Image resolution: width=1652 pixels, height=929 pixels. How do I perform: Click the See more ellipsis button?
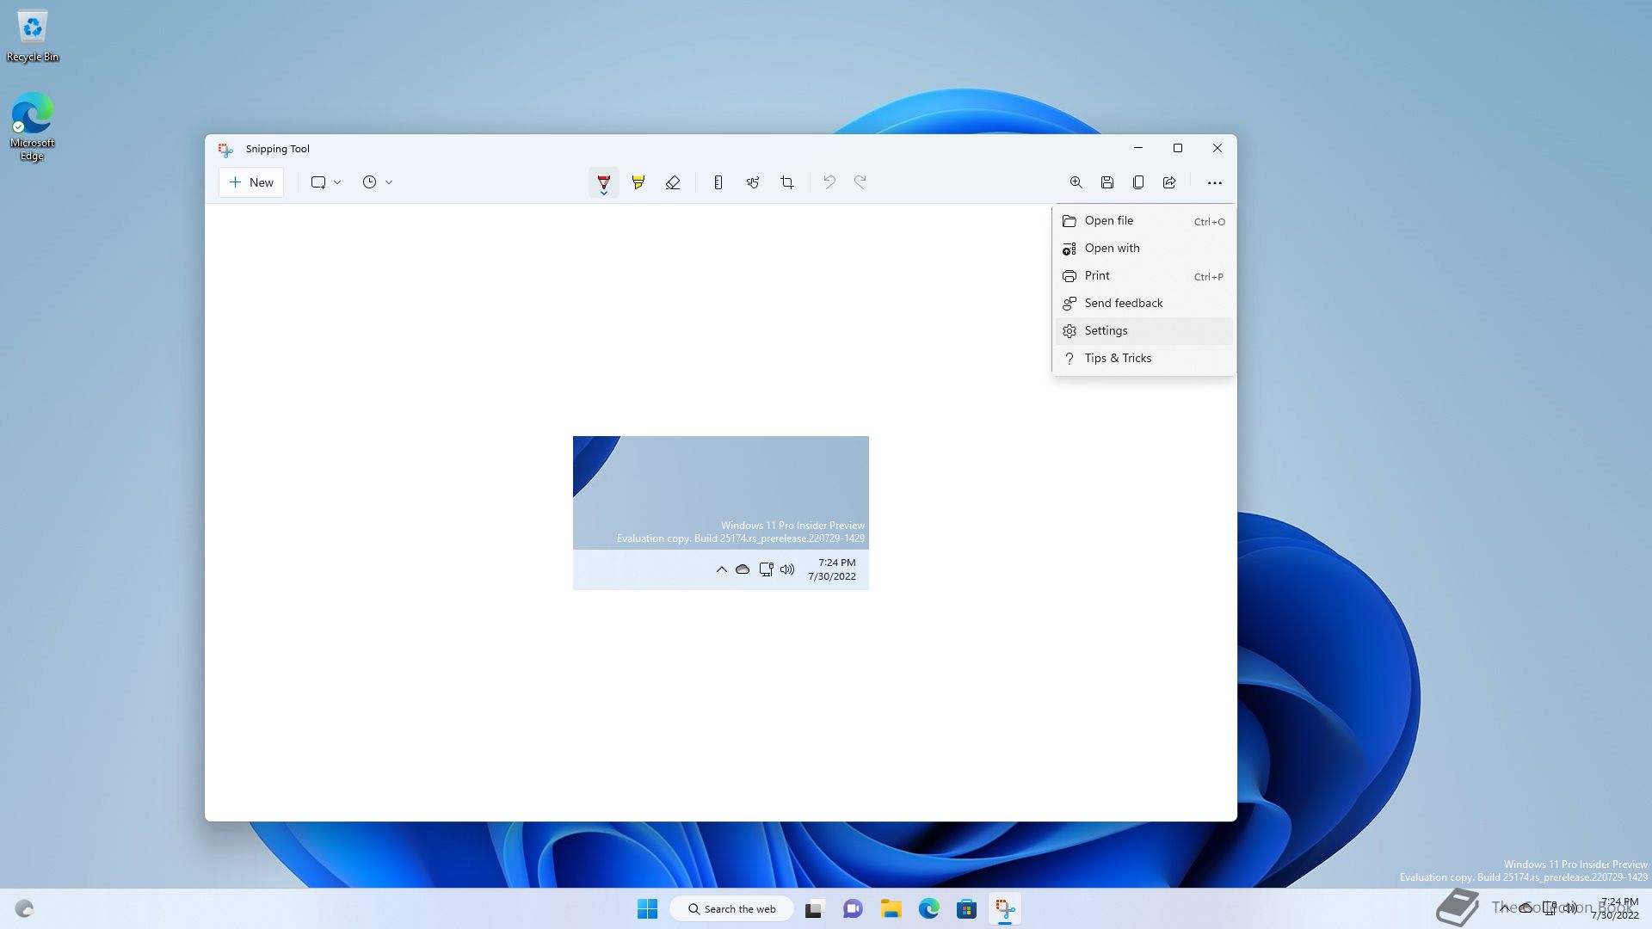pyautogui.click(x=1214, y=182)
